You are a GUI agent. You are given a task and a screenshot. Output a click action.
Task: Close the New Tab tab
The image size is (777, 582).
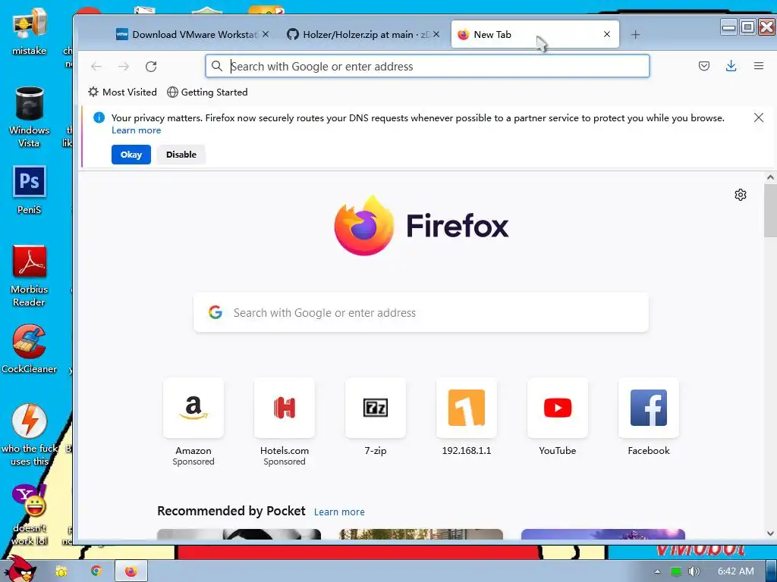pos(607,34)
